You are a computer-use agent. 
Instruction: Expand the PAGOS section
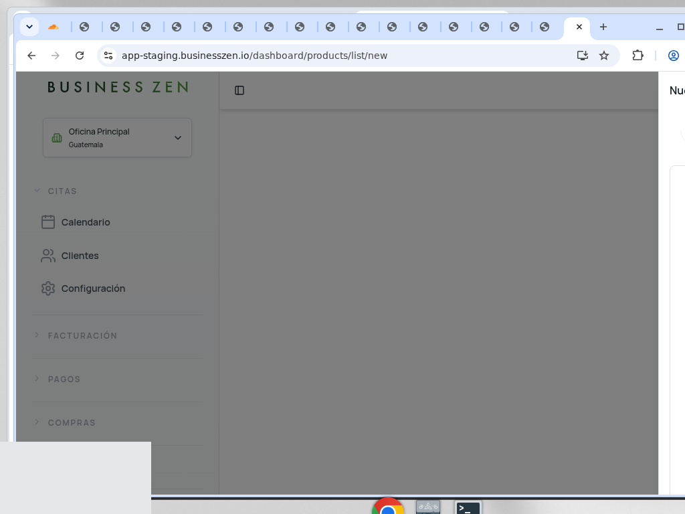click(x=58, y=379)
